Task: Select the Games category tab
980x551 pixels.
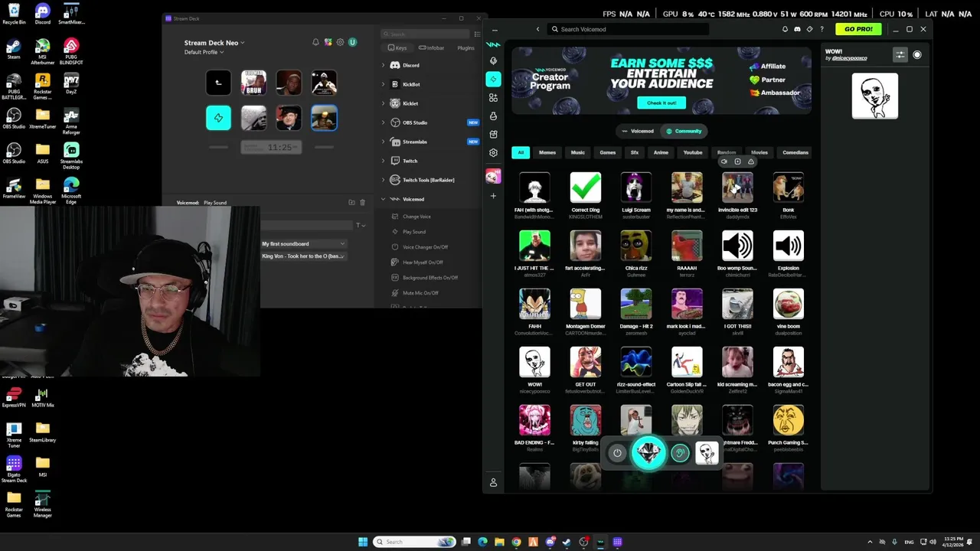Action: (x=608, y=152)
